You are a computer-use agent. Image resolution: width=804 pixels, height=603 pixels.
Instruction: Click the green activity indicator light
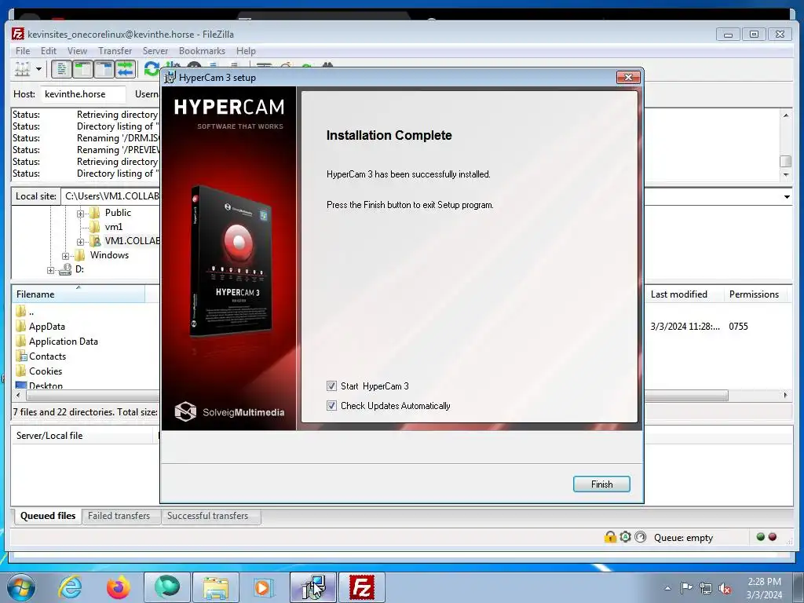[x=760, y=537]
